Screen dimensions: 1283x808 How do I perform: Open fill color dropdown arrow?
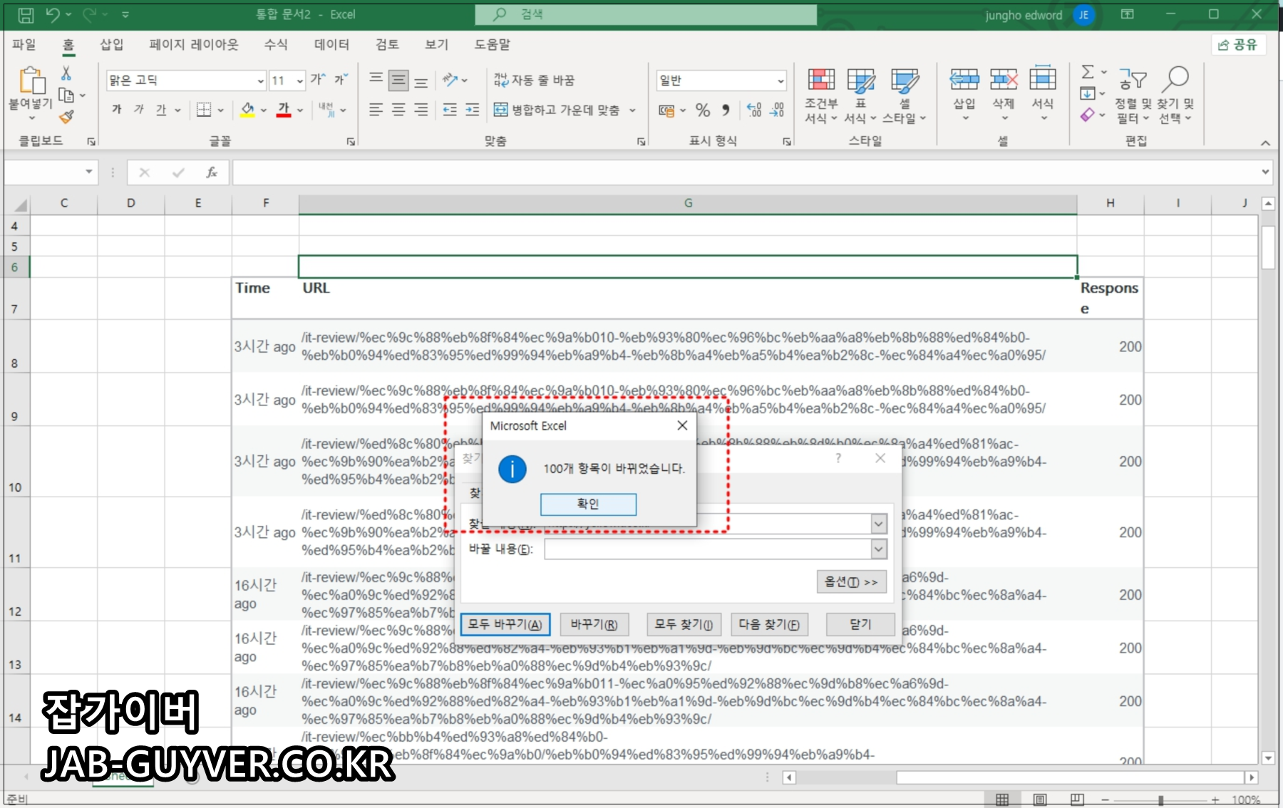[264, 110]
